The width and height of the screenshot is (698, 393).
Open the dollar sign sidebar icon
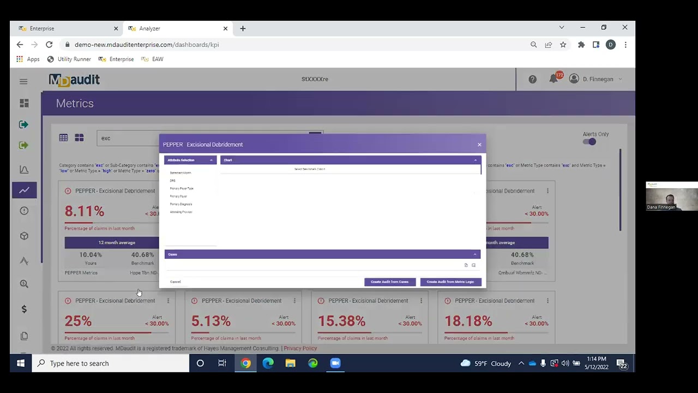[24, 309]
